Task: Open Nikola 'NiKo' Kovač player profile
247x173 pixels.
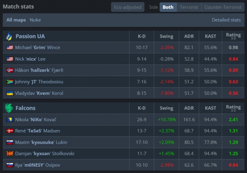Action: tap(38, 119)
